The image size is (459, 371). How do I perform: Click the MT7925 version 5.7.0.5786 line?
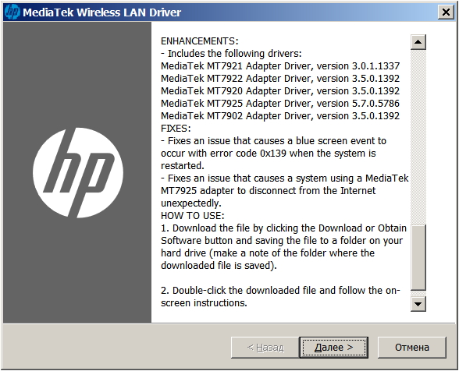[280, 104]
